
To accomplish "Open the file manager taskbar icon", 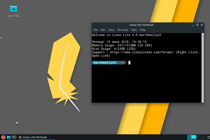I will (x=9, y=137).
